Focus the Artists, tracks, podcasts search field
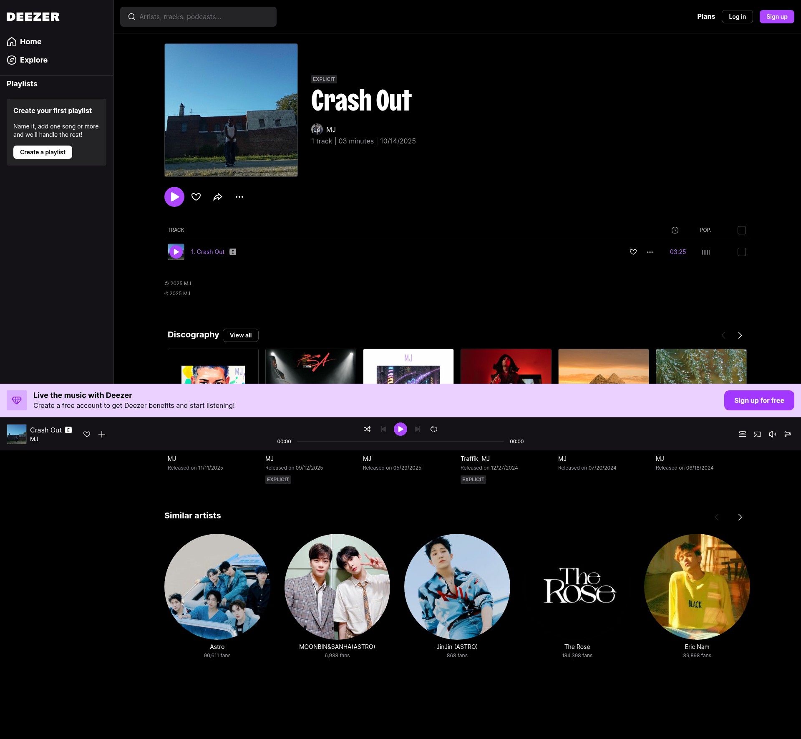Image resolution: width=801 pixels, height=739 pixels. click(x=198, y=17)
